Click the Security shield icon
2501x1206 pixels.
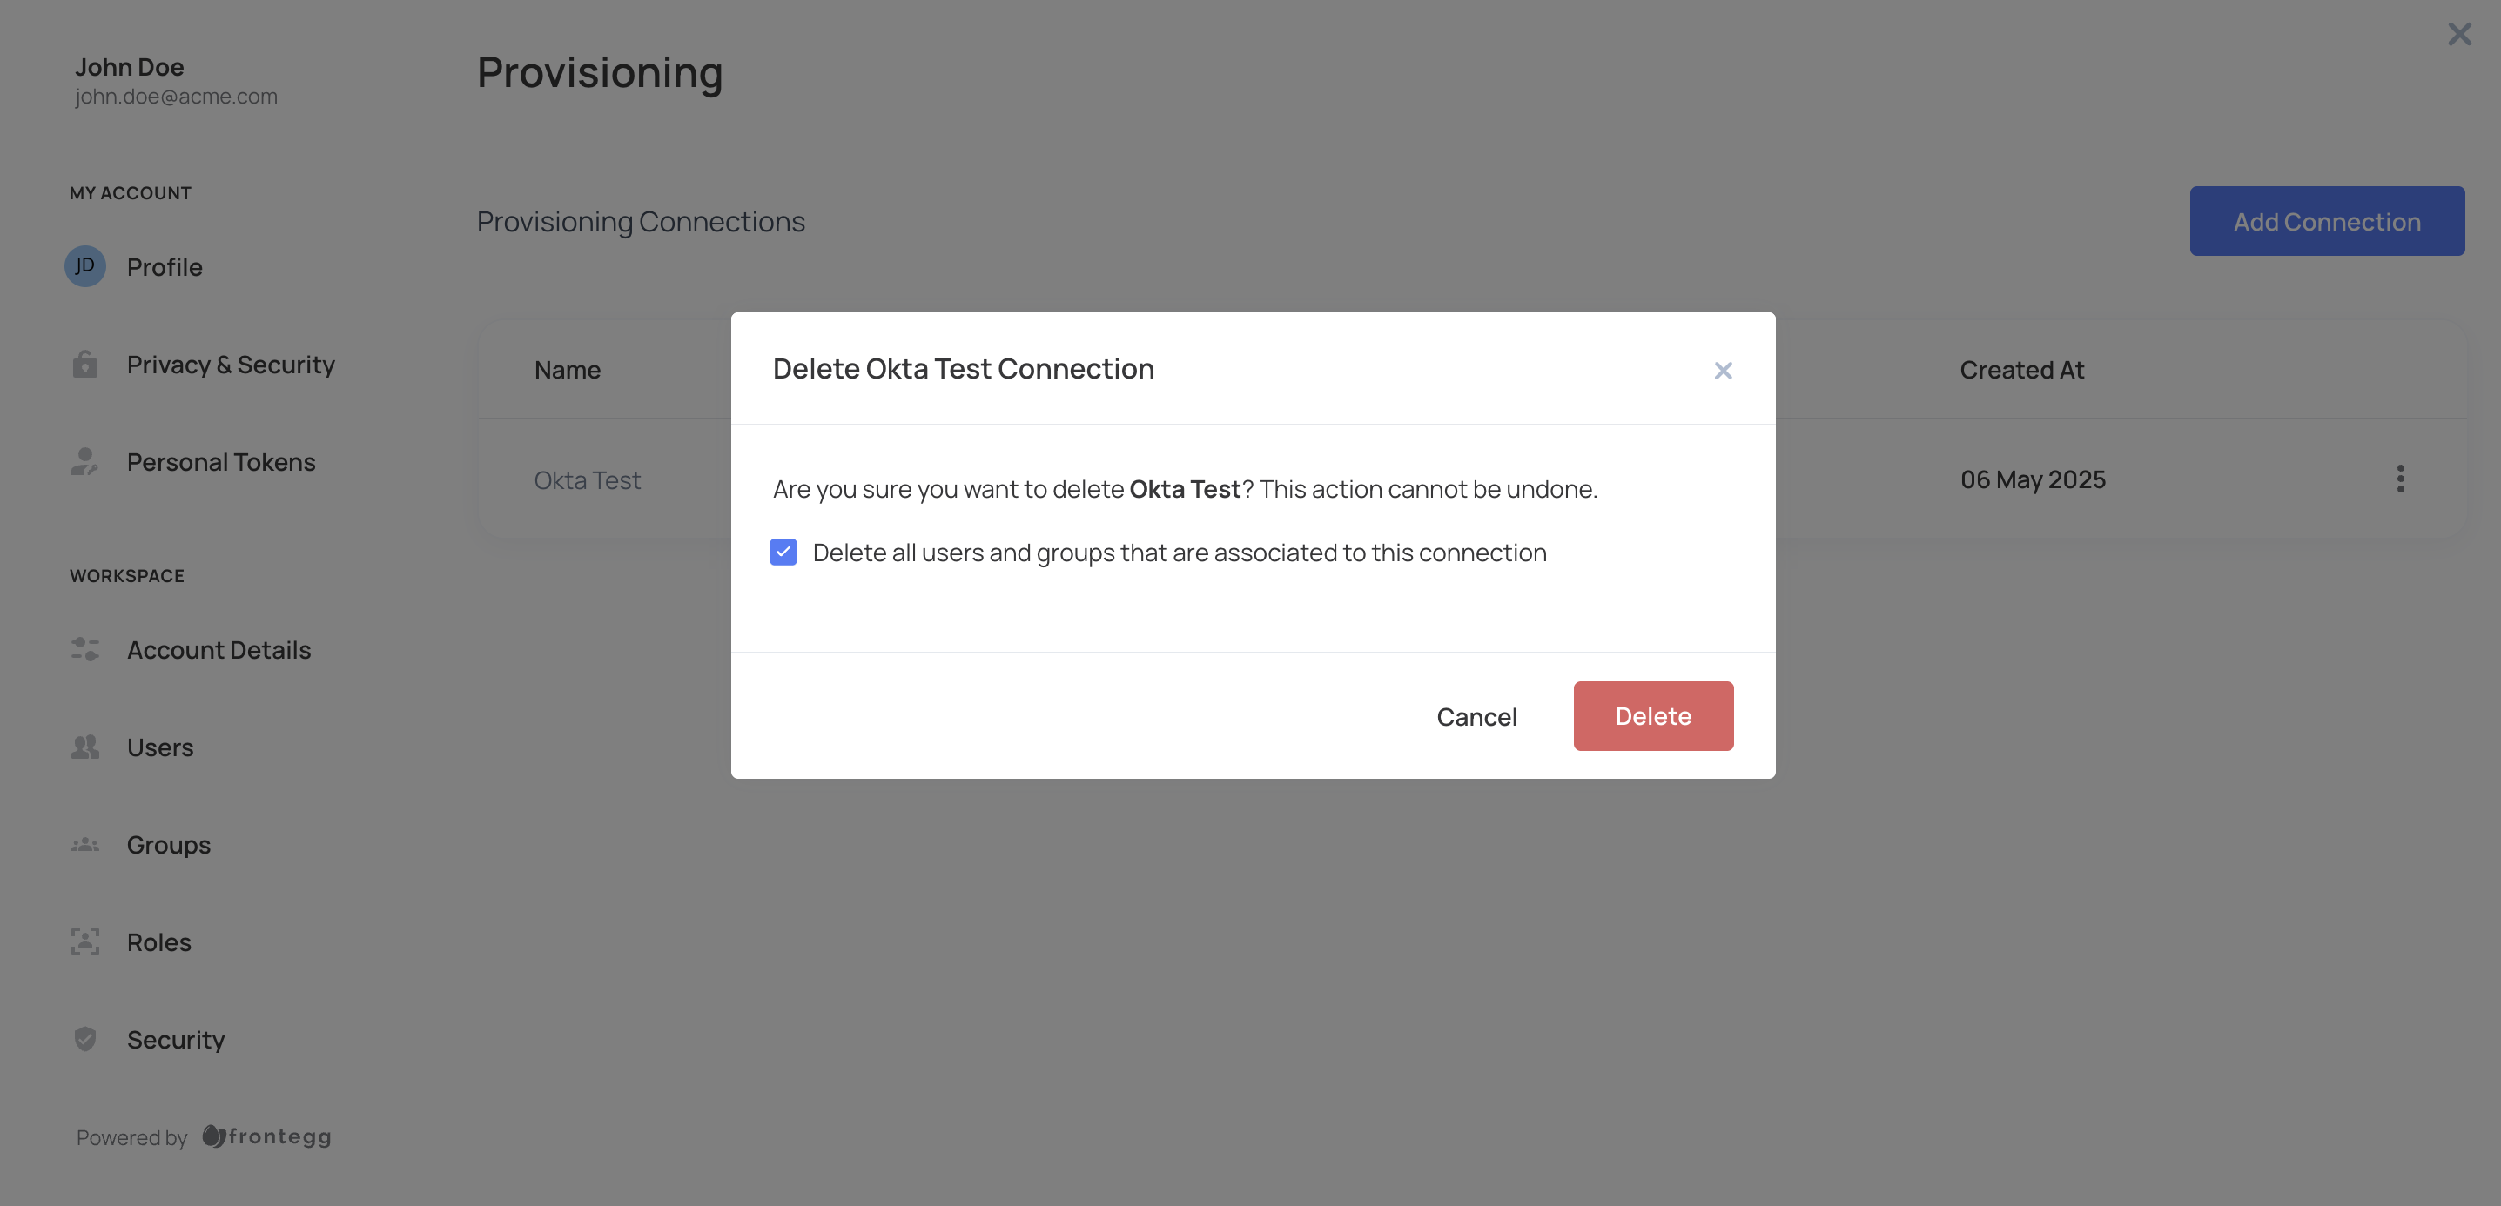84,1039
